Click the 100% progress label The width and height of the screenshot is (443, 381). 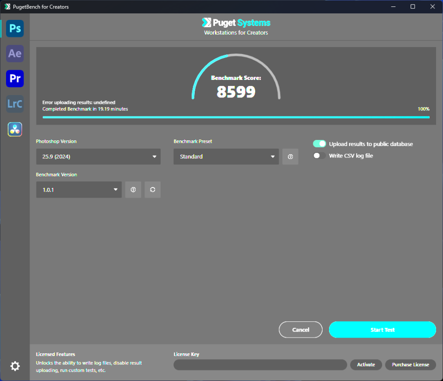[x=424, y=109]
